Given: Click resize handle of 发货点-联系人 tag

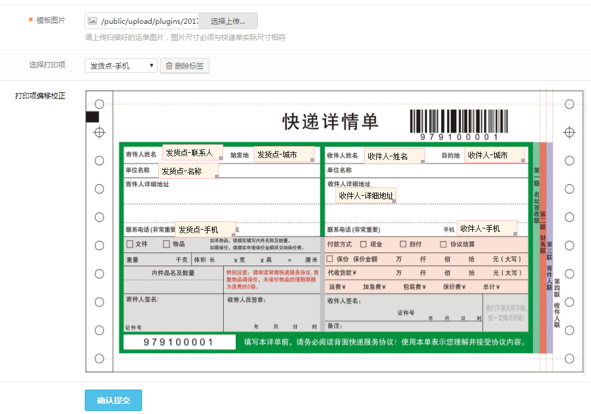Looking at the screenshot, I should click(220, 159).
